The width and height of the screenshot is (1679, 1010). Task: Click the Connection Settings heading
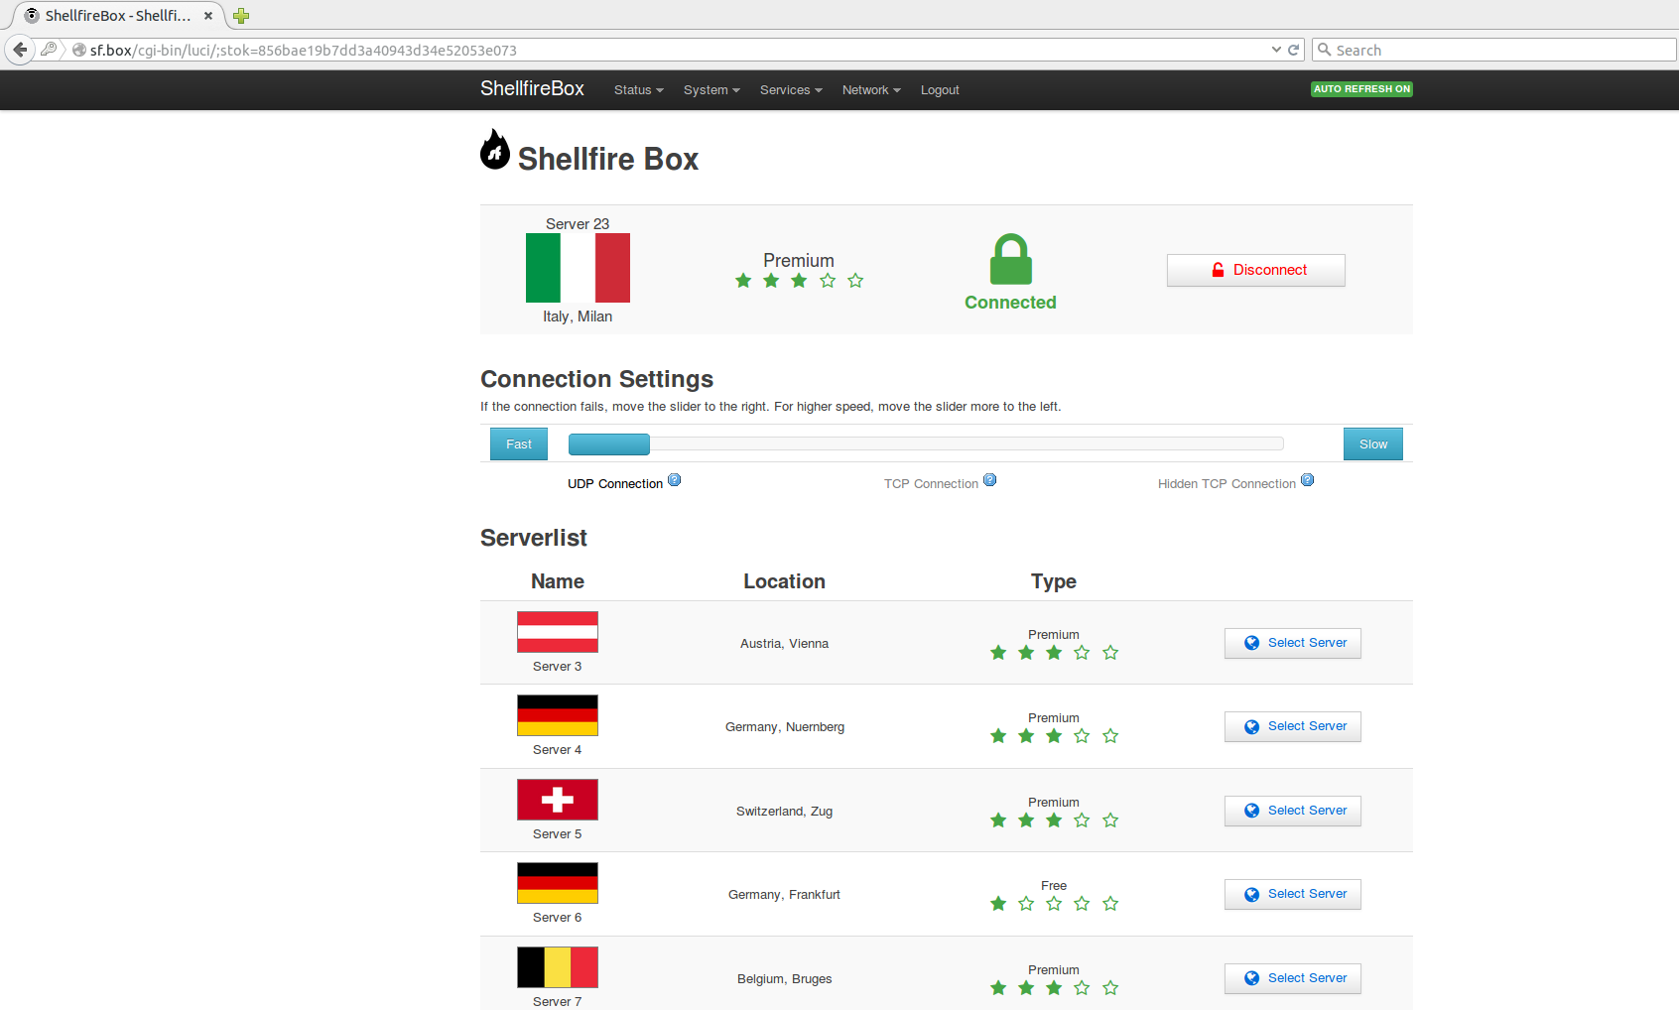coord(597,379)
